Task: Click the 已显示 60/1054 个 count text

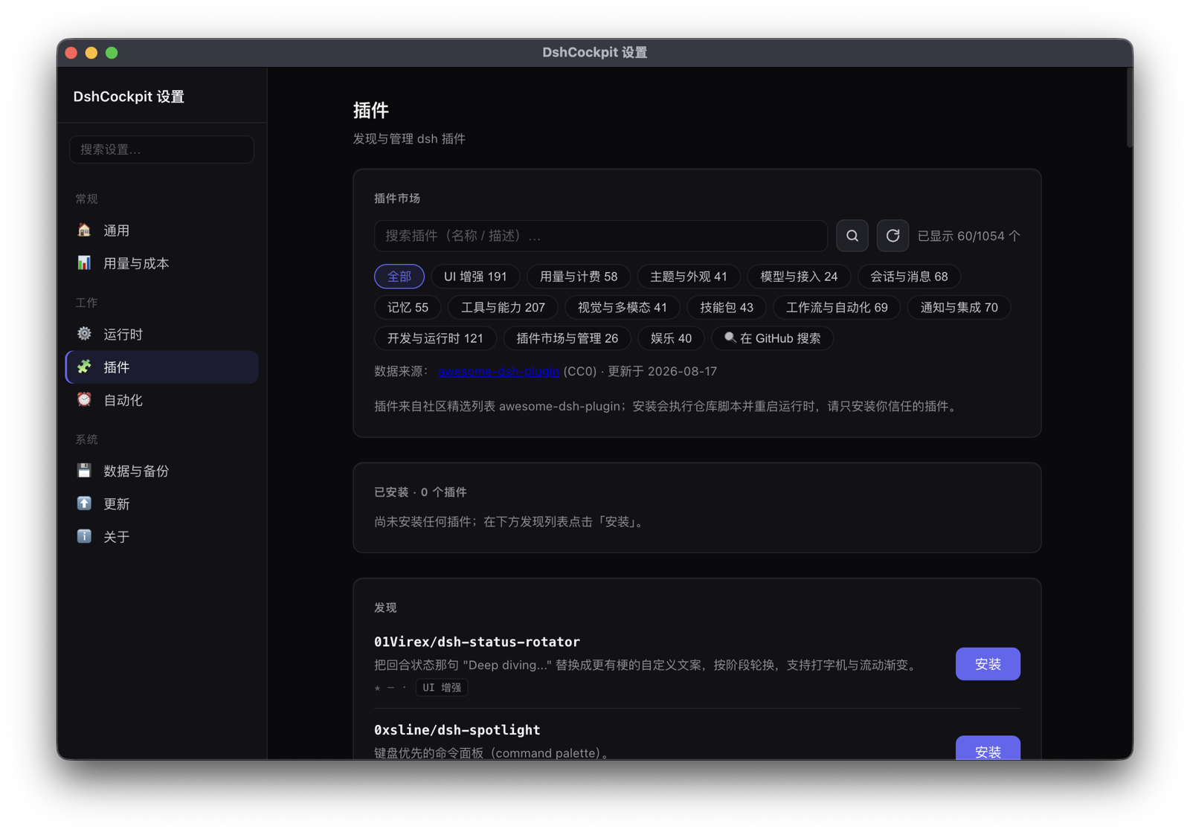Action: 969,236
